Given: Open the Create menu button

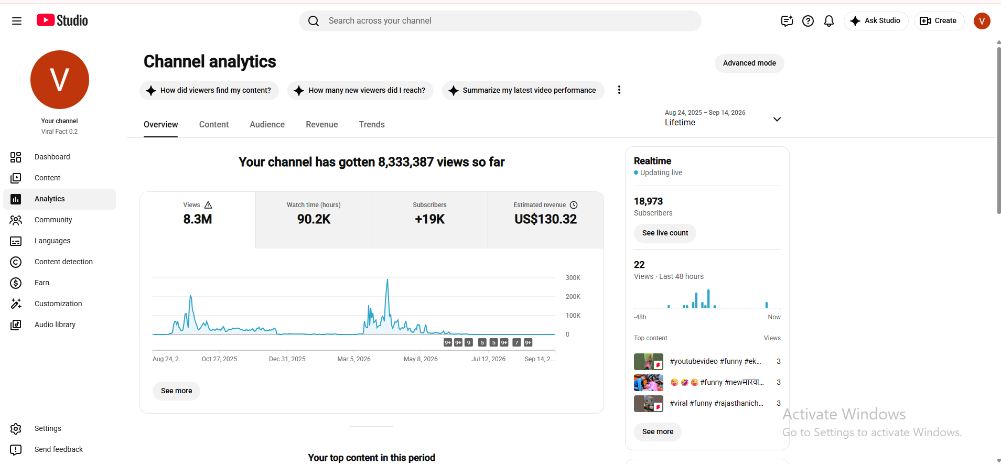Looking at the screenshot, I should (x=939, y=21).
